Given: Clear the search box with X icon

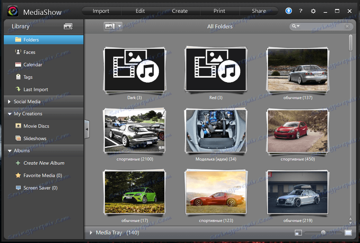Looking at the screenshot, I should click(347, 26).
